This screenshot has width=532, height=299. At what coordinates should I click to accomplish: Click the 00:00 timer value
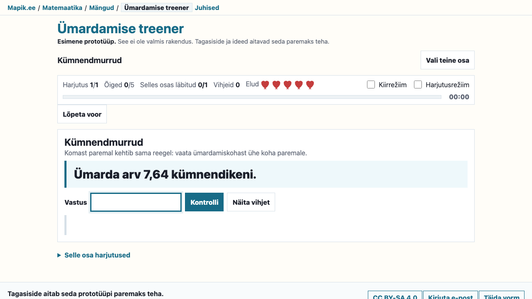tap(459, 97)
